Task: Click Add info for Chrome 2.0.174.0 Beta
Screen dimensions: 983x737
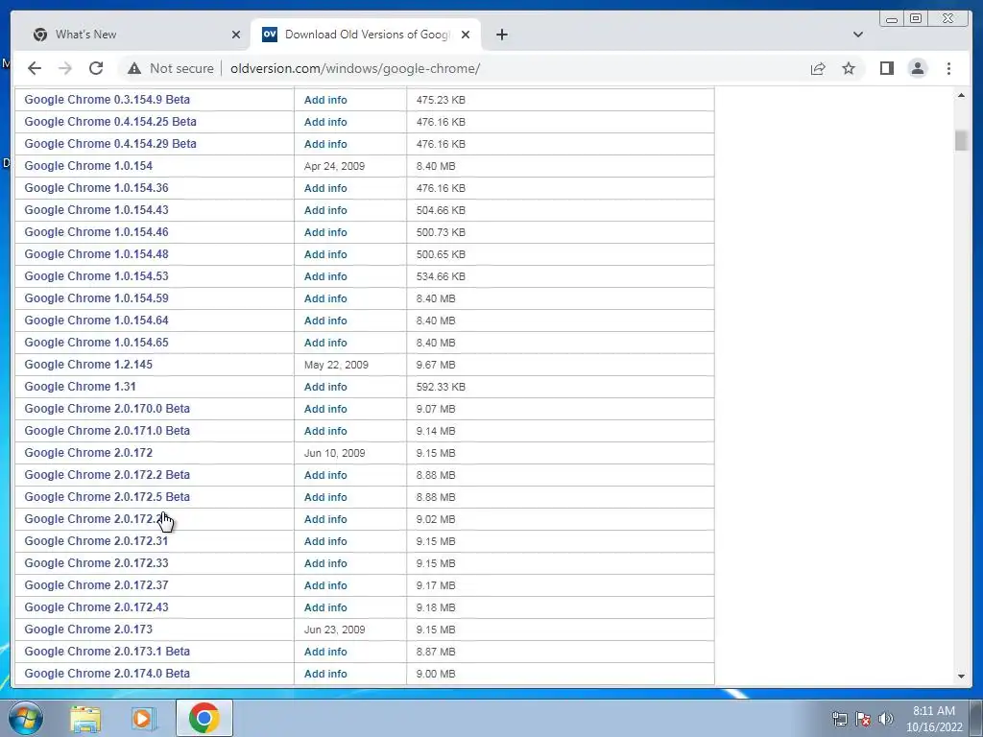Action: pos(325,674)
